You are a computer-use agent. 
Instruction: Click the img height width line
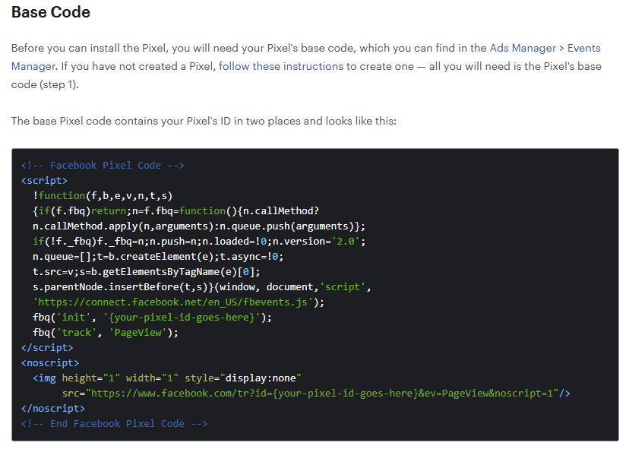[x=167, y=378]
